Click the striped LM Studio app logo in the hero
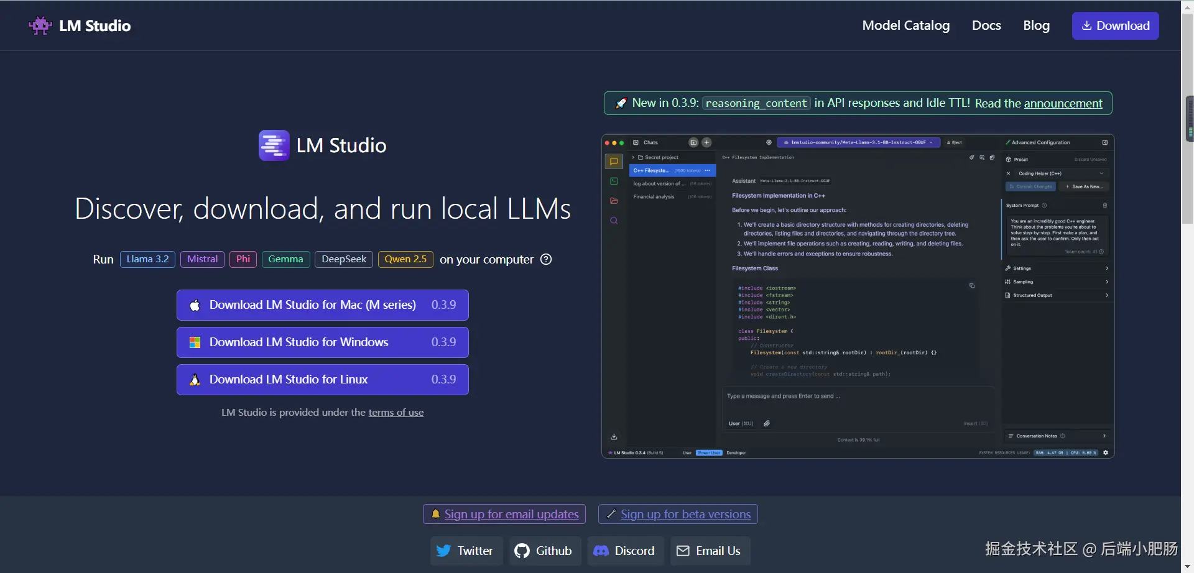The height and width of the screenshot is (573, 1194). pos(274,145)
